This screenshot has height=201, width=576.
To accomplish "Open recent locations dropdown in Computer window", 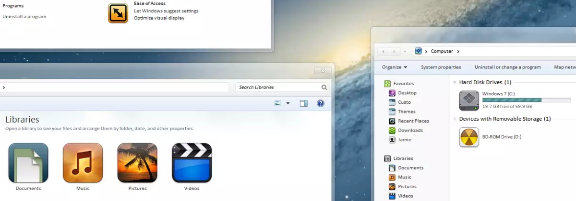I will click(x=405, y=51).
